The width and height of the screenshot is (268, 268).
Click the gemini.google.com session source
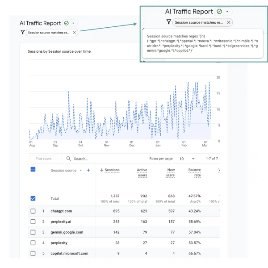click(x=67, y=232)
